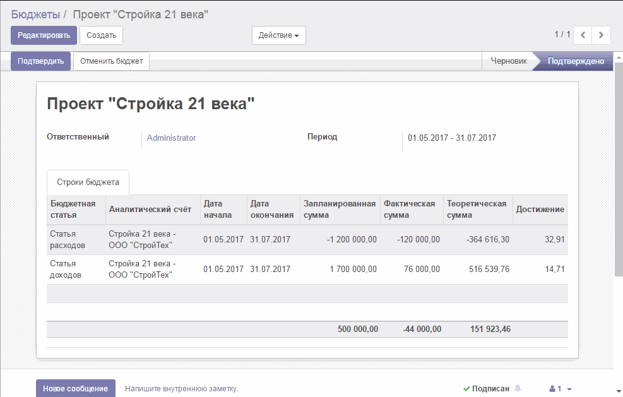This screenshot has width=623, height=397.
Task: Click Отменить бюджет button
Action: coord(111,61)
